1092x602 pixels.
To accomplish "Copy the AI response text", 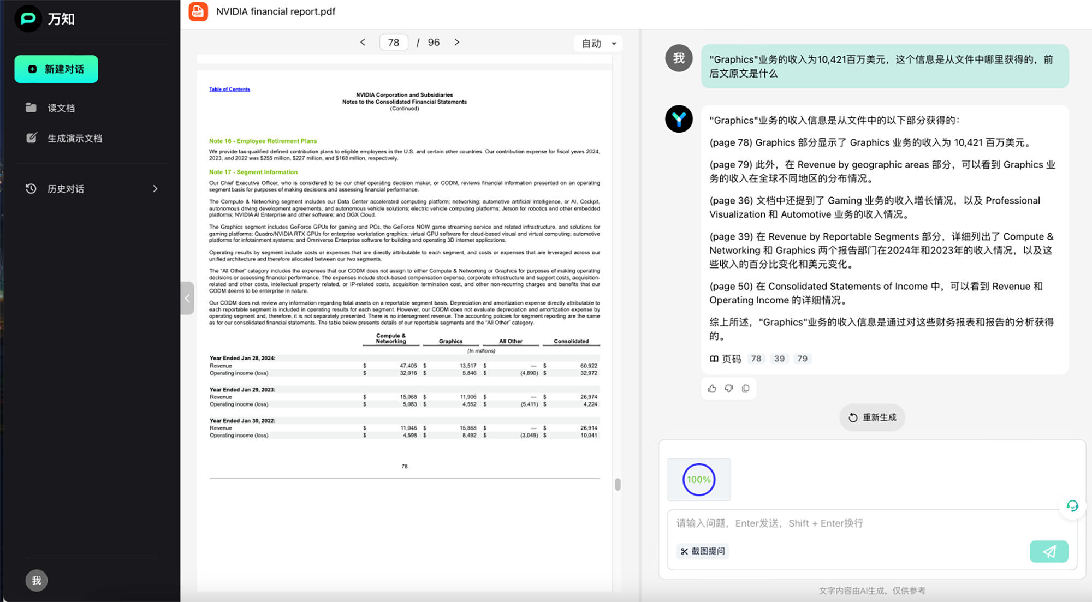I will coord(746,389).
